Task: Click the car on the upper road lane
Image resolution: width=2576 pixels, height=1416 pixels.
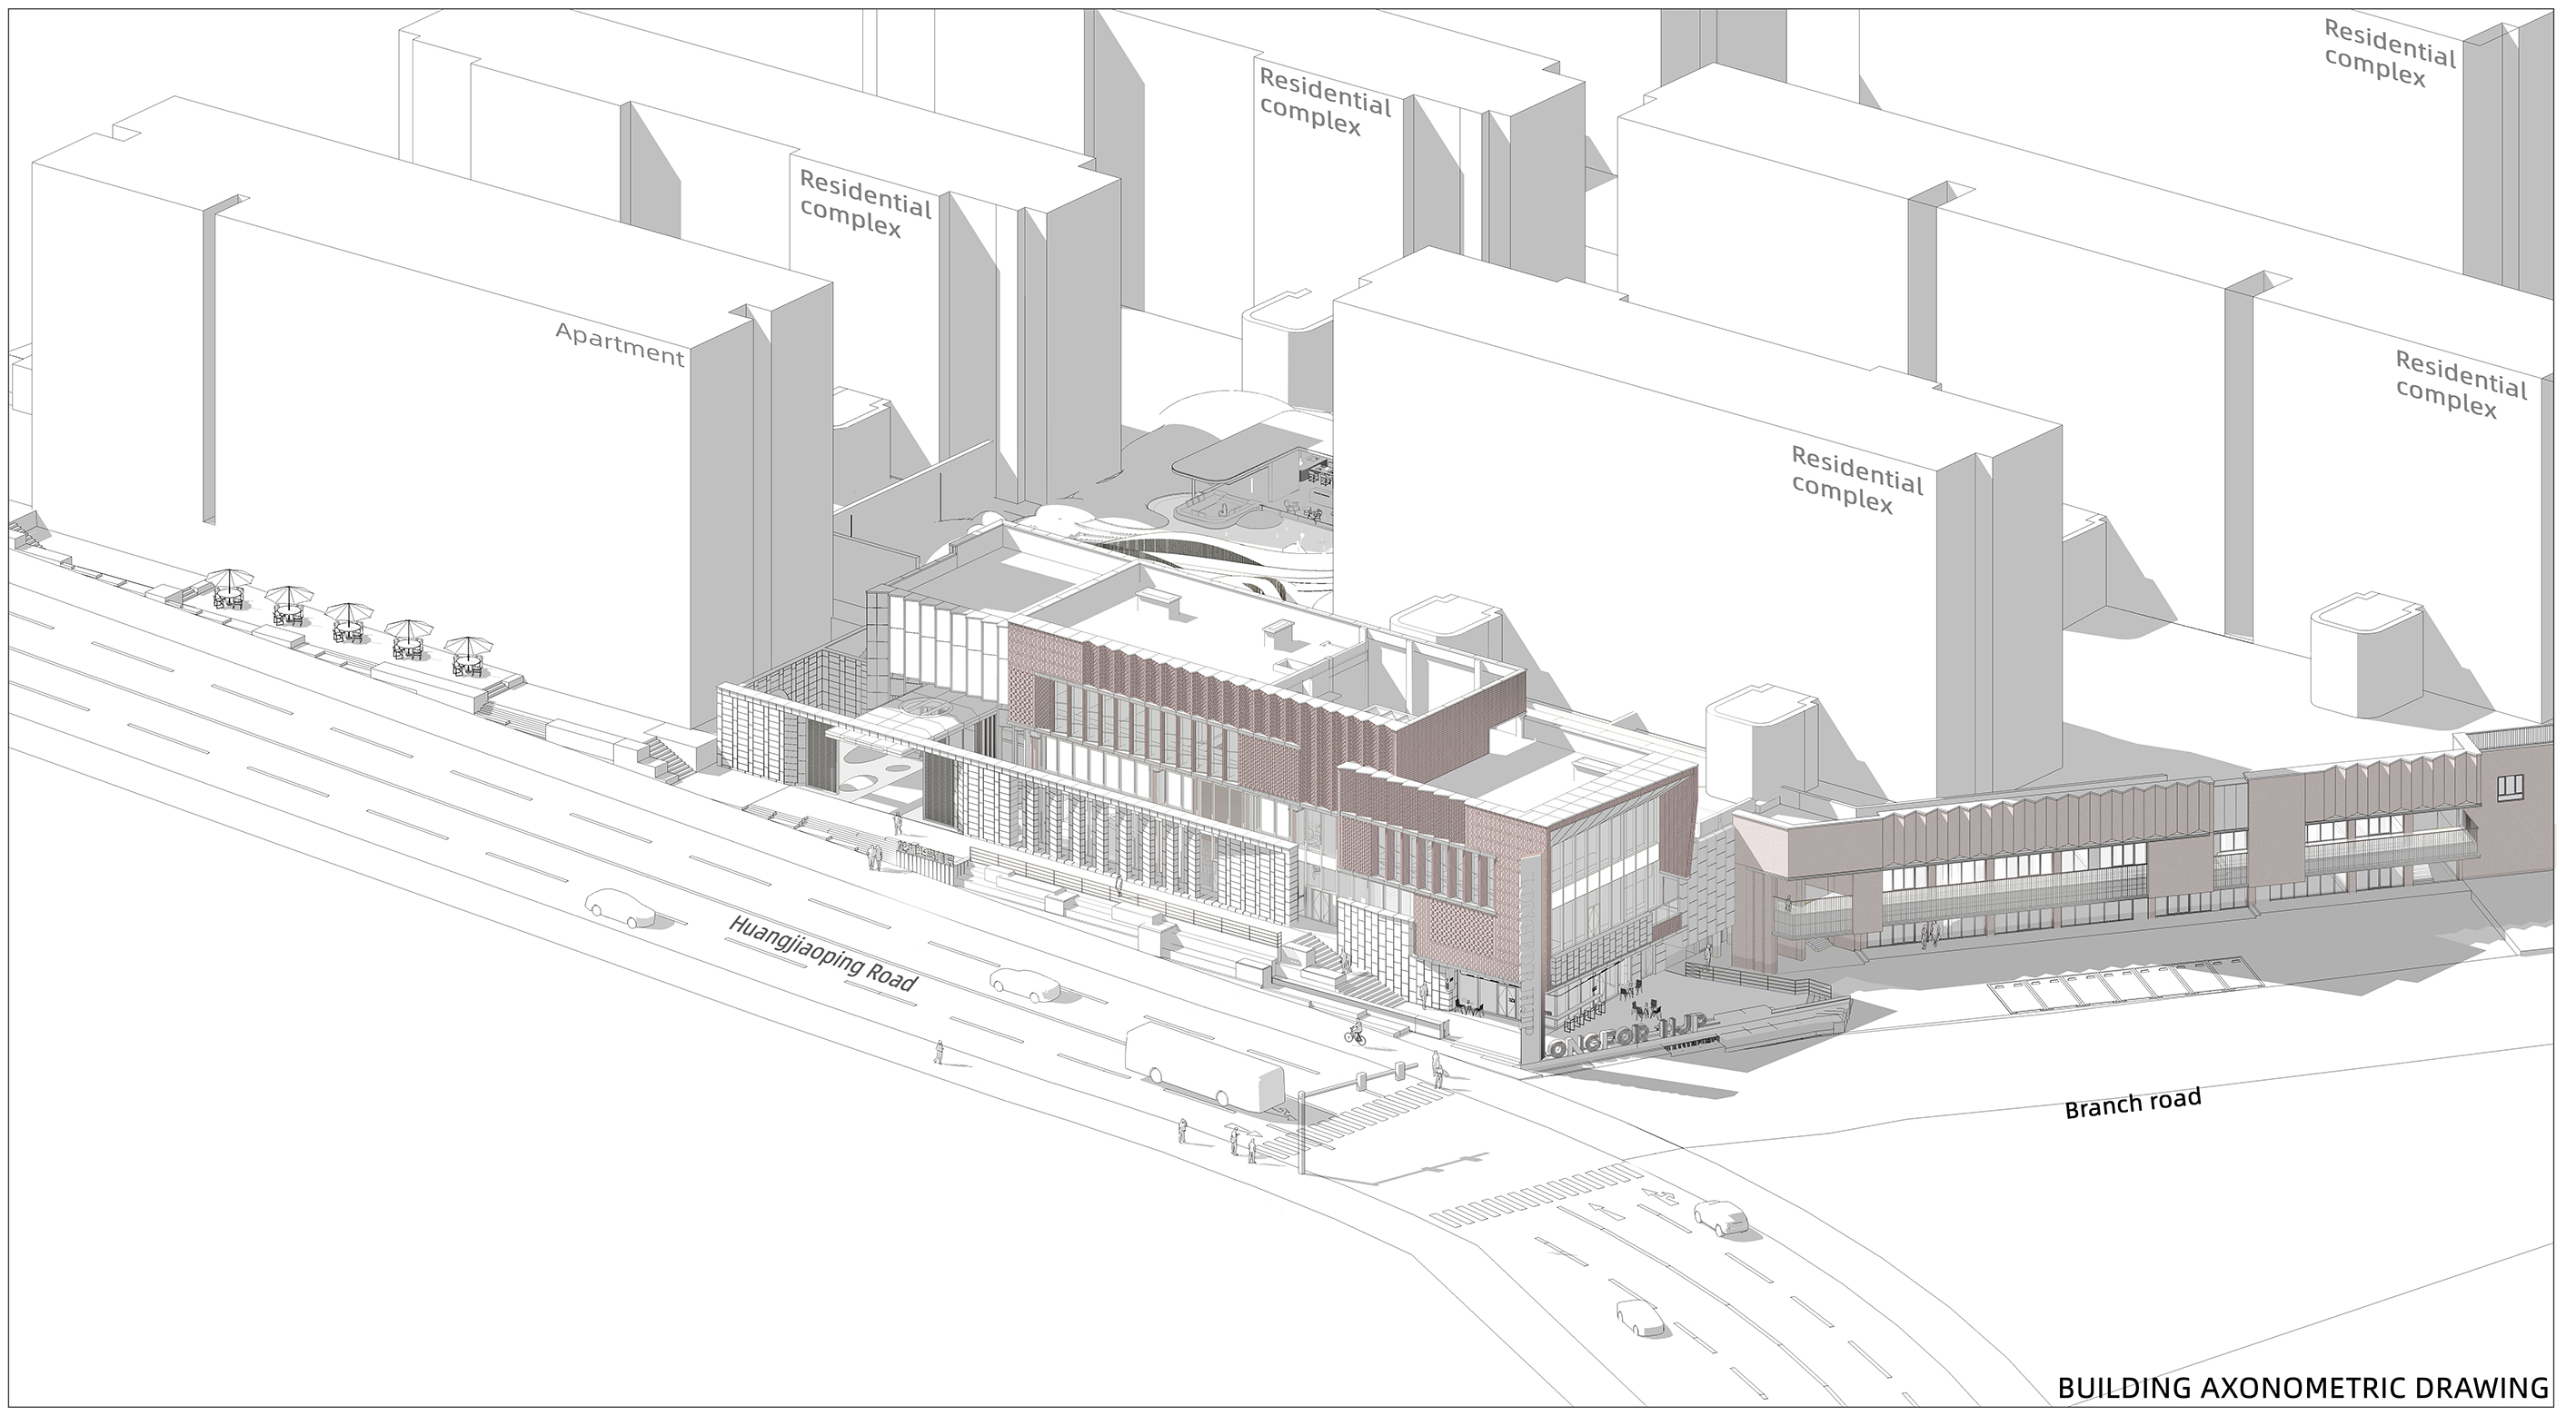Action: click(621, 907)
